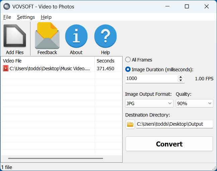Image resolution: width=217 pixels, height=171 pixels.
Task: Decrease image duration with the down spinner arrow
Action: pyautogui.click(x=180, y=80)
